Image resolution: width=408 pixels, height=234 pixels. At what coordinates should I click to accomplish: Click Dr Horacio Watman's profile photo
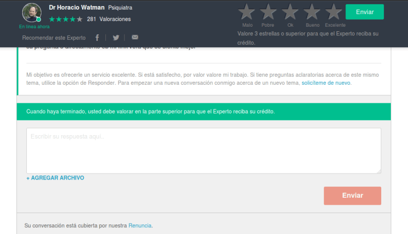(x=32, y=13)
